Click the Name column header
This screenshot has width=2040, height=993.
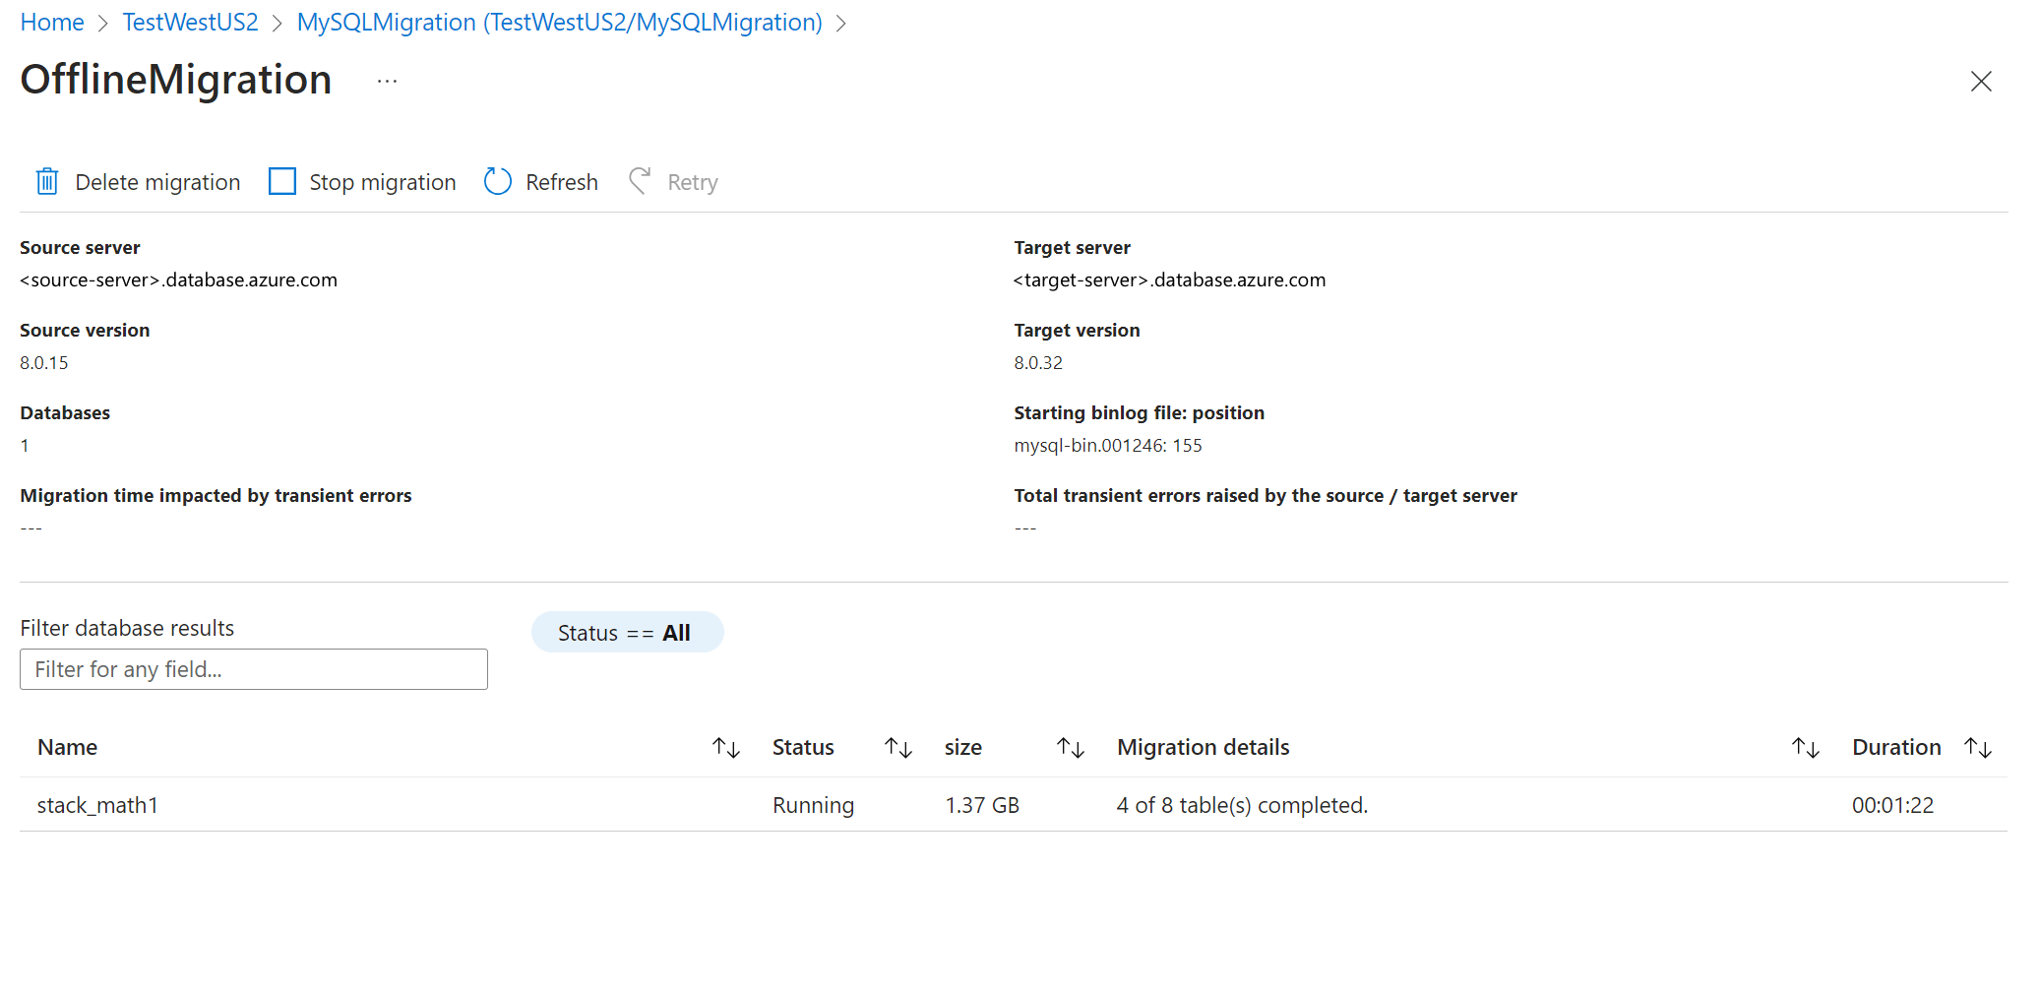[x=67, y=747]
